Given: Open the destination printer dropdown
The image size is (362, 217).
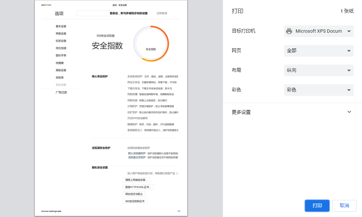Looking at the screenshot, I should (x=318, y=31).
